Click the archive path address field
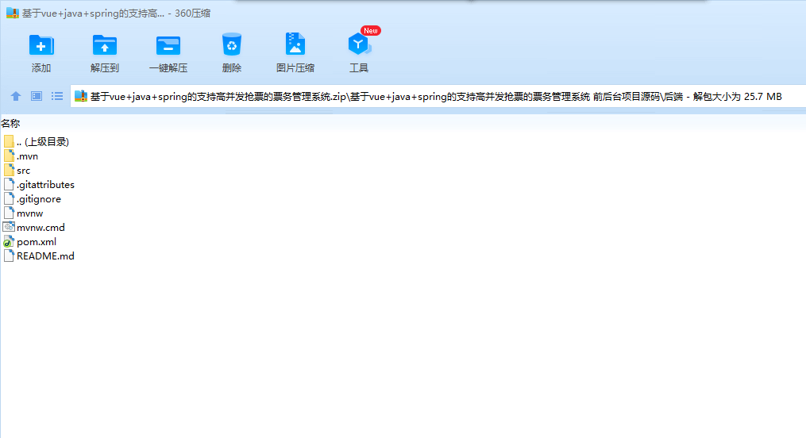The image size is (806, 438). (438, 96)
